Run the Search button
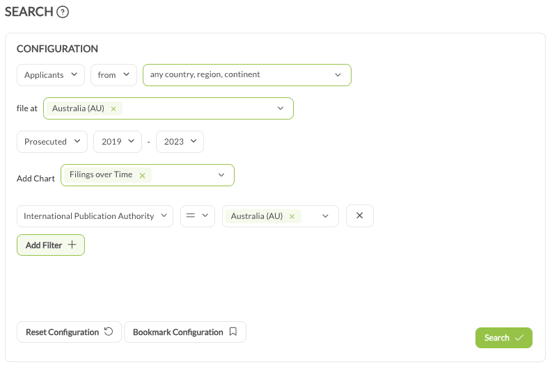The image size is (552, 367). click(504, 338)
